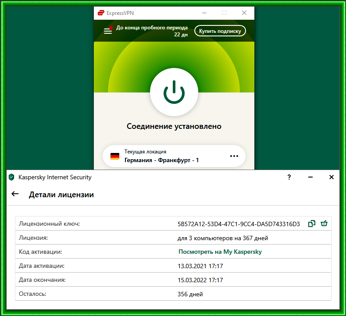Close the Kaspersky Internet Security window
This screenshot has width=346, height=316.
[x=331, y=177]
